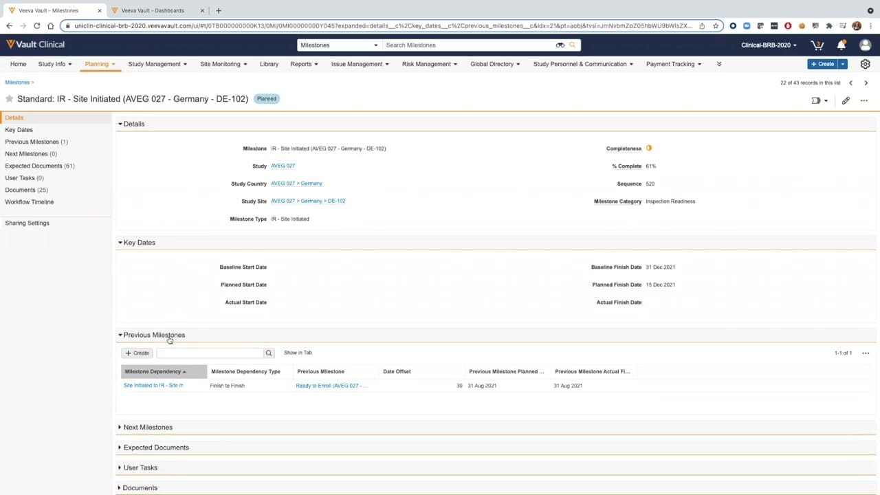The height and width of the screenshot is (495, 880).
Task: Open a new browser tab
Action: click(219, 10)
